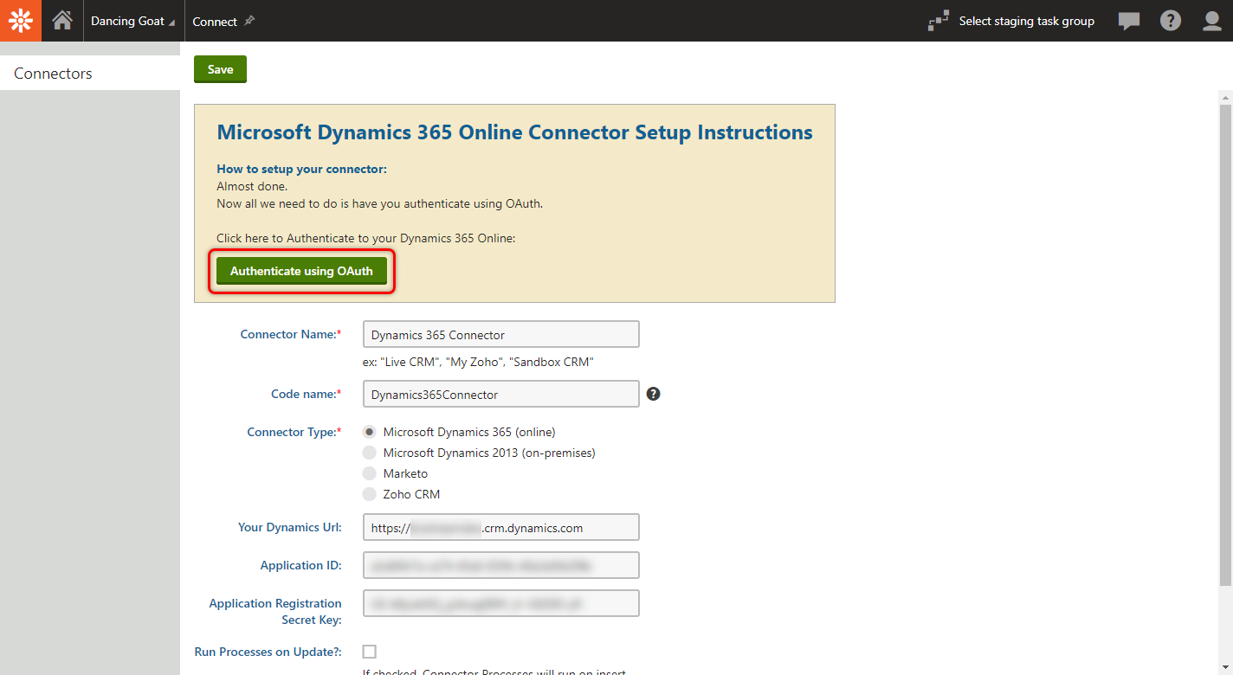The height and width of the screenshot is (675, 1233).
Task: Focus Application Registration Secret Key field
Action: click(x=500, y=603)
